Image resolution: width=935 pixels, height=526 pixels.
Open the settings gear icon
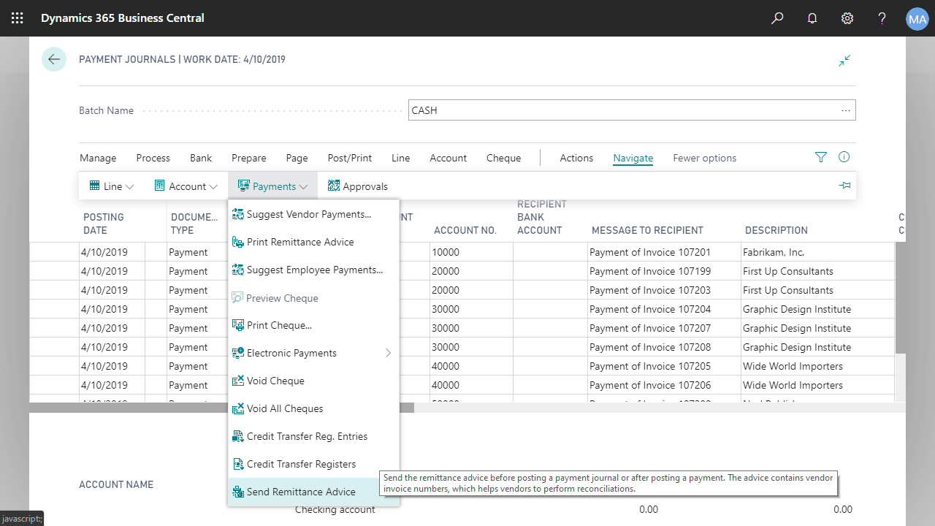tap(847, 18)
